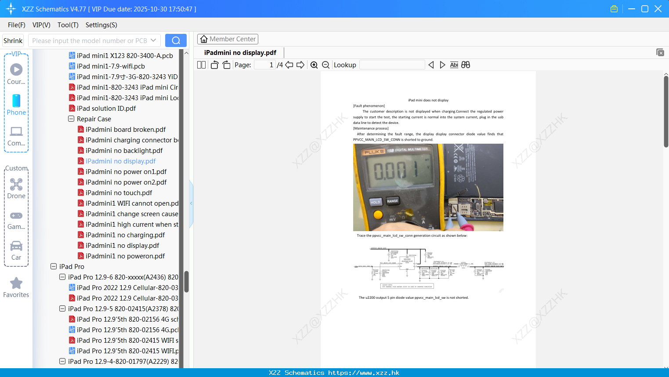Click the multimeter photo in PDF

coord(428,187)
